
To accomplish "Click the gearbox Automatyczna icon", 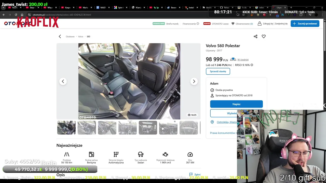I will [116, 155].
